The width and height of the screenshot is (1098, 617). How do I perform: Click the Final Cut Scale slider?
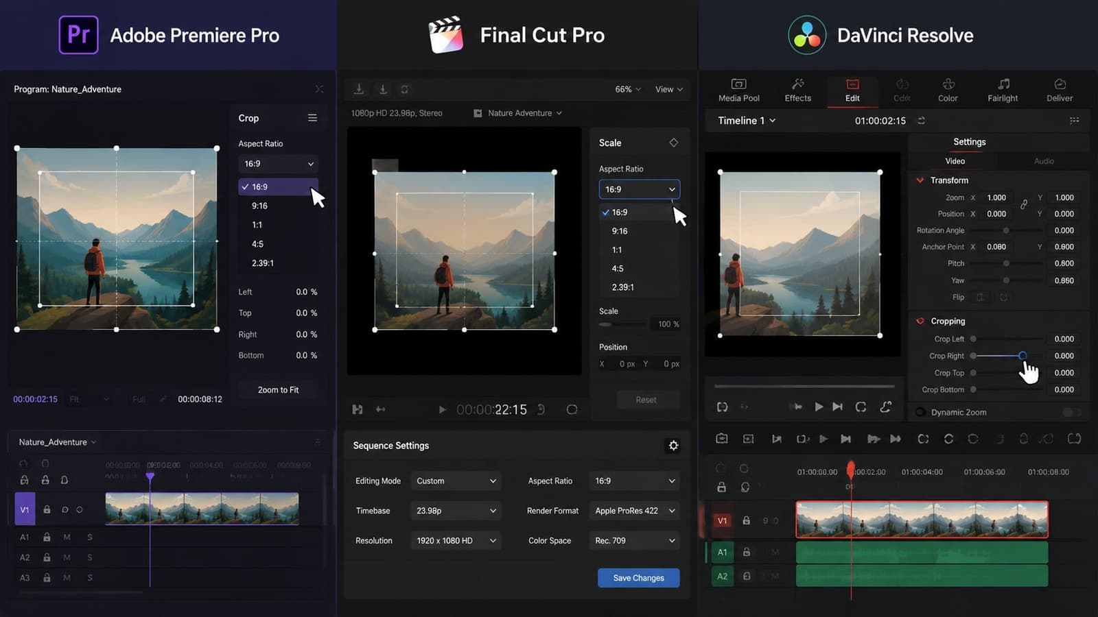[x=623, y=324]
